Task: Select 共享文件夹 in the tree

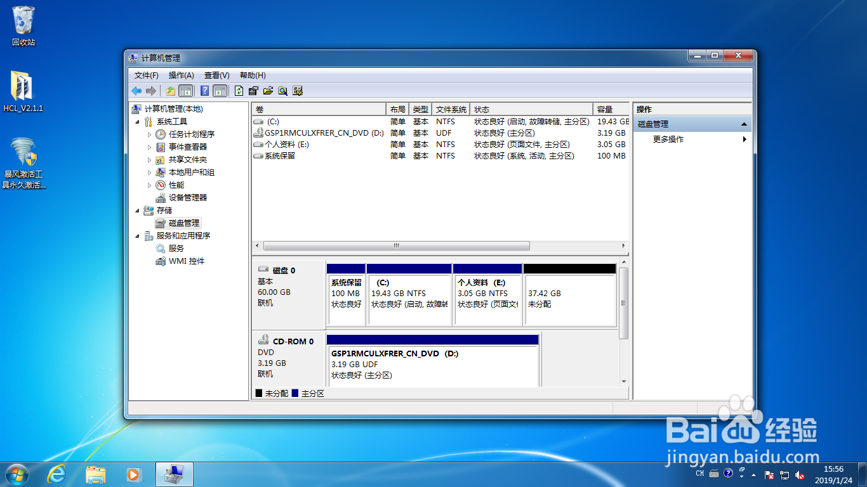Action: coord(188,160)
